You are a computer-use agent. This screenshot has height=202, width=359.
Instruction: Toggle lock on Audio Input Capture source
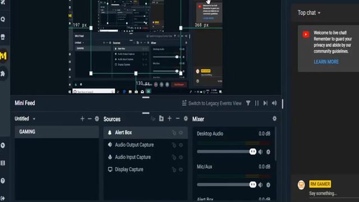[x=174, y=157]
